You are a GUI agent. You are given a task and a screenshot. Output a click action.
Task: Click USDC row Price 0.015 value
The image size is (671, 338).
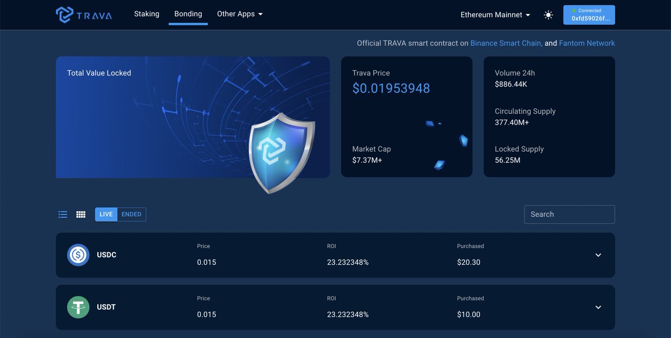pos(206,262)
